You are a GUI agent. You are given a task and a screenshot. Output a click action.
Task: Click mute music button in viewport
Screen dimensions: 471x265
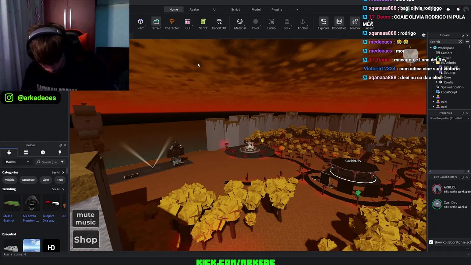pos(86,219)
